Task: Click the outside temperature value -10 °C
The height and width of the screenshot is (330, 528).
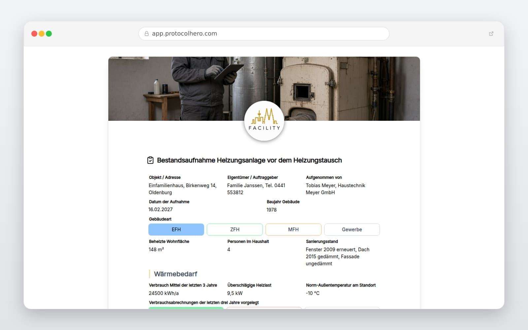Action: 313,293
